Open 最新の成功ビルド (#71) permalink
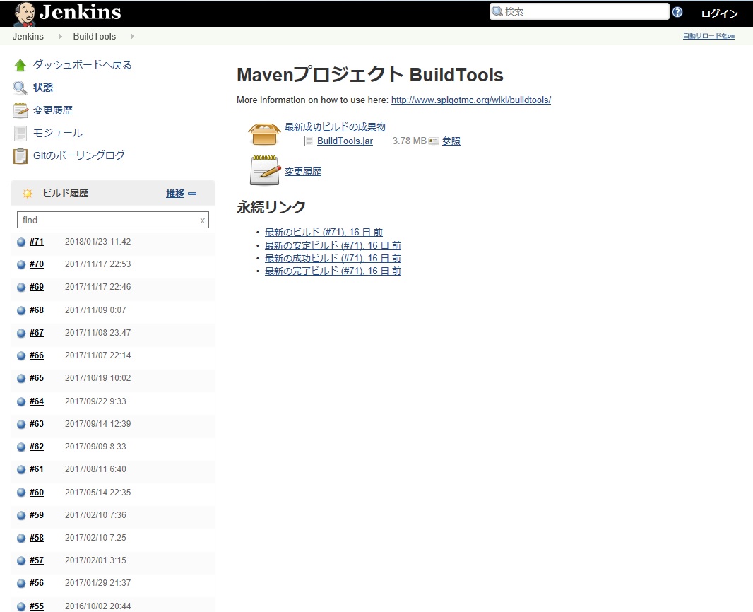The height and width of the screenshot is (612, 753). 333,259
